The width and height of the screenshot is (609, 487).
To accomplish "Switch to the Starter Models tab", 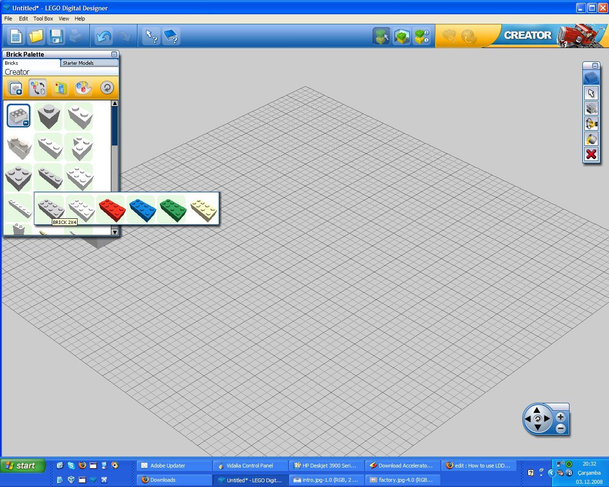I will click(x=89, y=62).
